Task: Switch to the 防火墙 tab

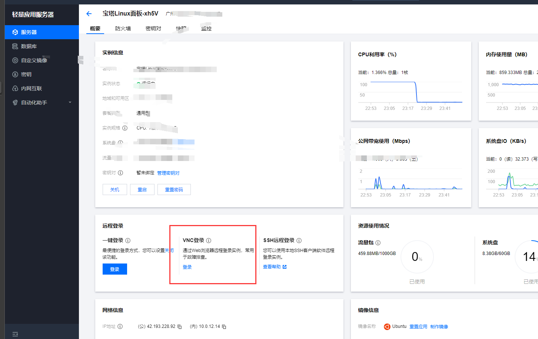Action: [123, 28]
